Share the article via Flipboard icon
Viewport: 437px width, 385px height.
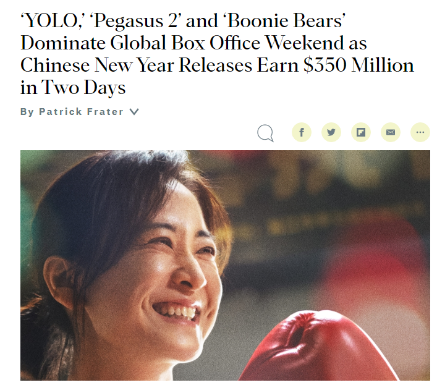click(x=360, y=132)
